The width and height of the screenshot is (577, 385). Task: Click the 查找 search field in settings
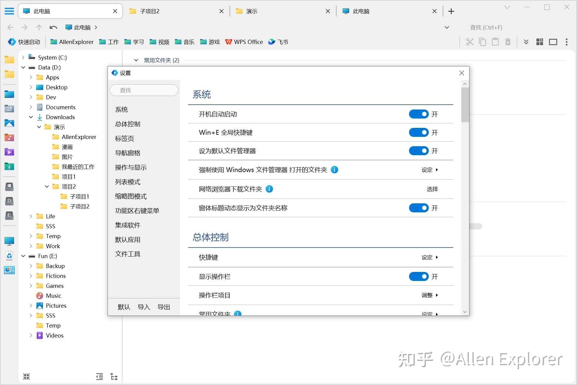(x=144, y=90)
